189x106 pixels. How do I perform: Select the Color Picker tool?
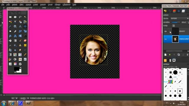[x=10, y=26]
